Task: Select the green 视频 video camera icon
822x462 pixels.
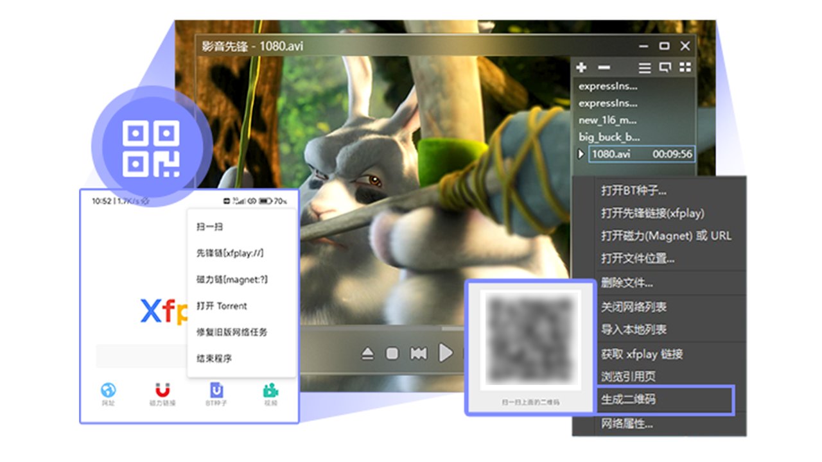Action: pos(269,391)
